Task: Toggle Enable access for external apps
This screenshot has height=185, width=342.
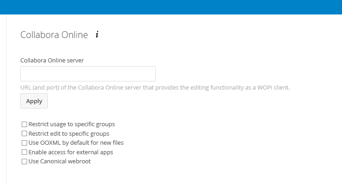Action: (x=24, y=152)
